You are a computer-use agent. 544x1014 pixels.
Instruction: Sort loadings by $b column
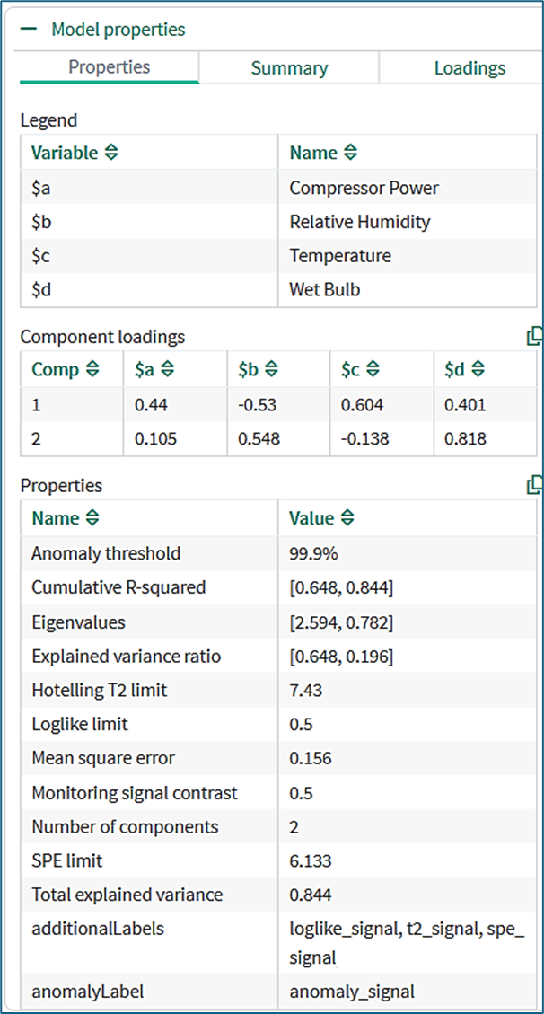(x=271, y=369)
